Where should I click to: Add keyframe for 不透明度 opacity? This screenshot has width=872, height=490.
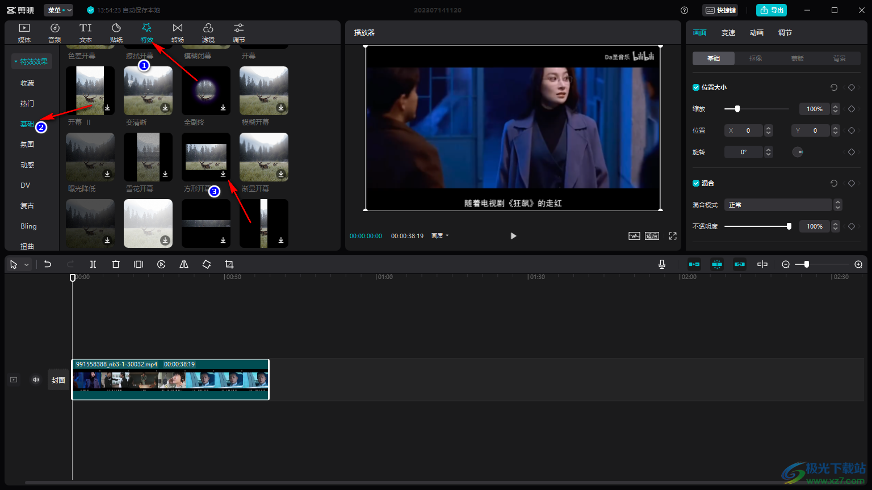point(852,226)
